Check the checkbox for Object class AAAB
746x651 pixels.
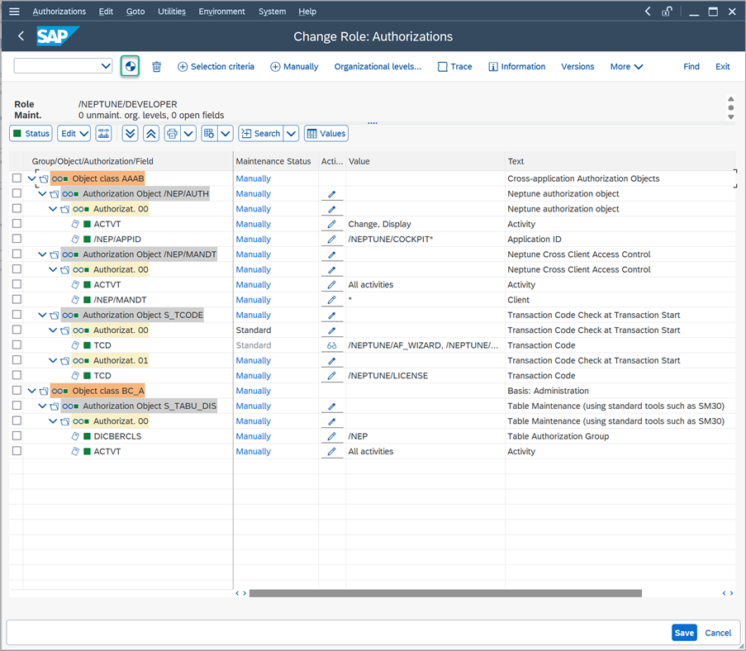[x=16, y=178]
